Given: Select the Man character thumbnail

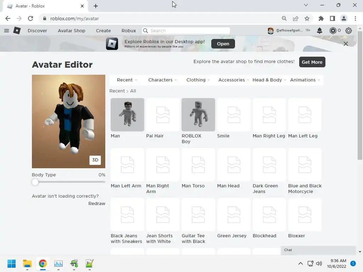Looking at the screenshot, I should pos(127,115).
